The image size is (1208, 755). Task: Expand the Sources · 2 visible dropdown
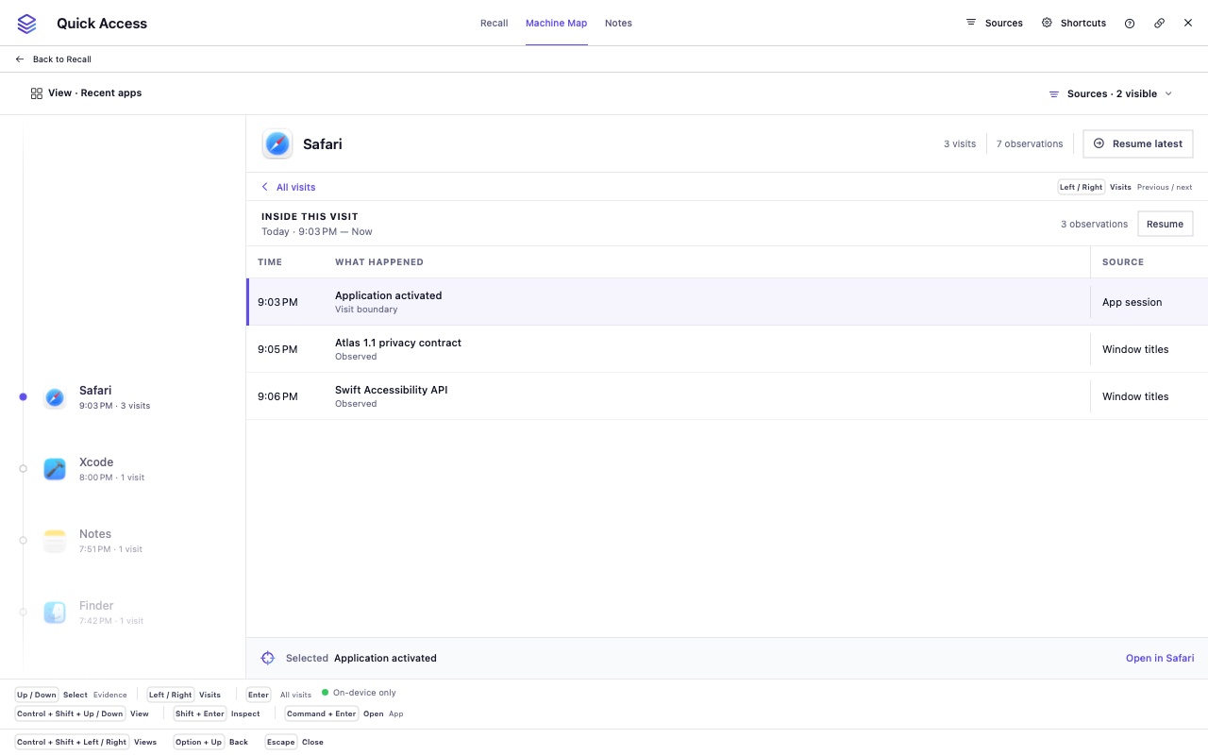[x=1111, y=94]
